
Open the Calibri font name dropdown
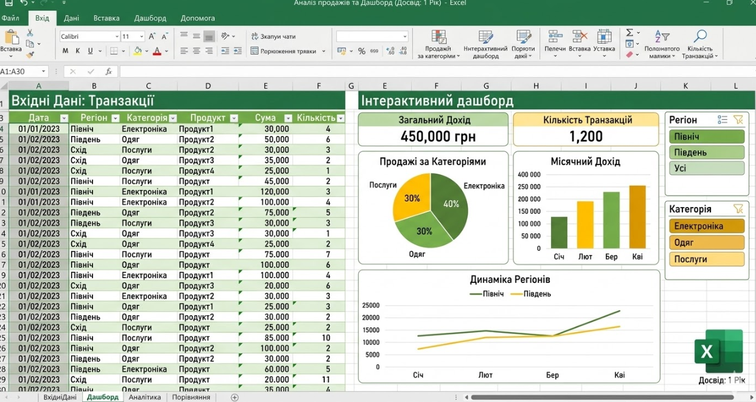click(x=117, y=36)
